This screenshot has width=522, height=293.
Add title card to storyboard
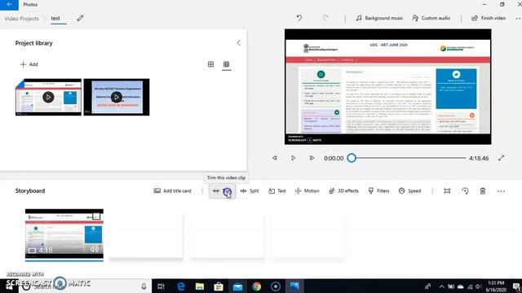pos(172,190)
